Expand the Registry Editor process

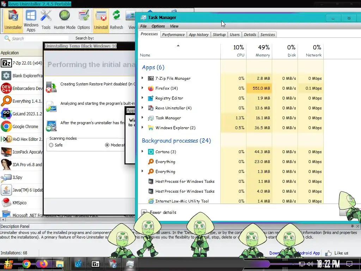coord(142,98)
